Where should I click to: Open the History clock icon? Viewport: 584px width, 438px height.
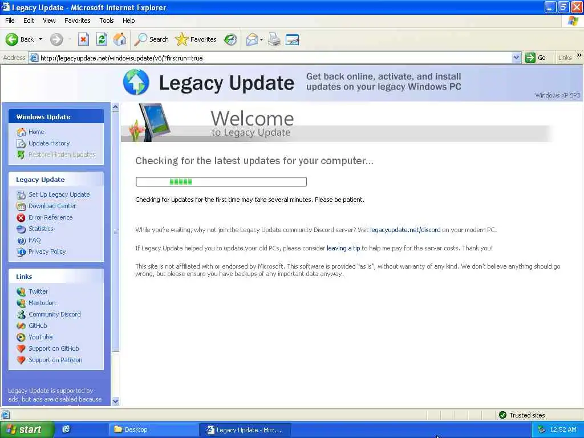point(230,39)
